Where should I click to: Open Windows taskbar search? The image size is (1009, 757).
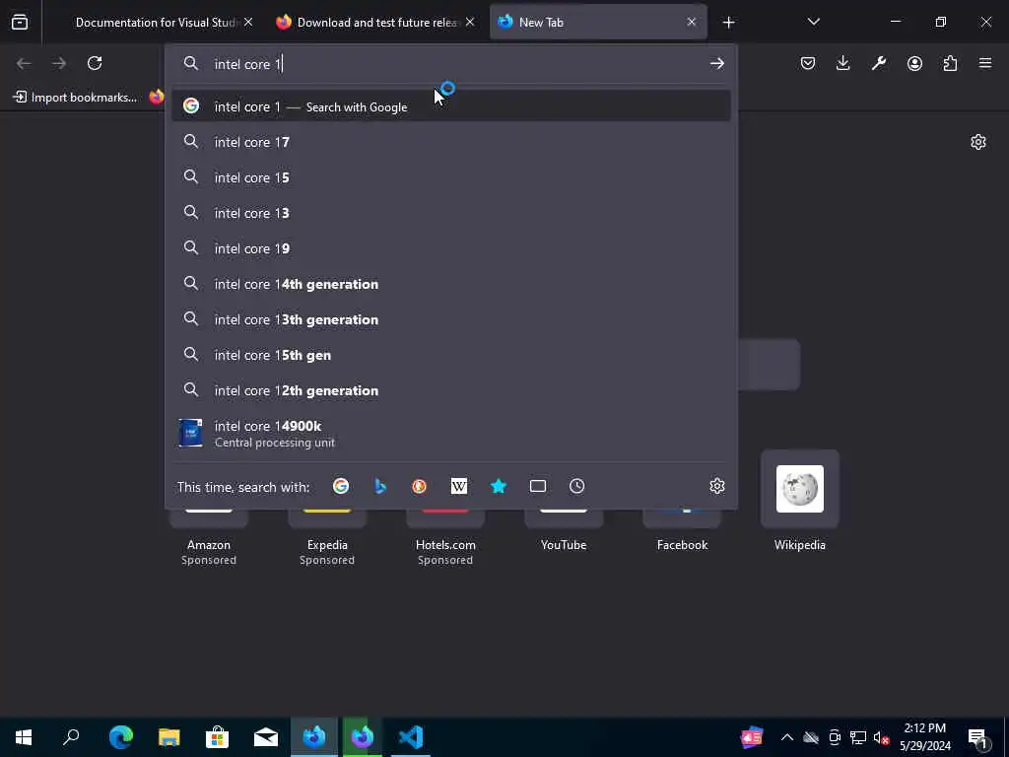71,737
